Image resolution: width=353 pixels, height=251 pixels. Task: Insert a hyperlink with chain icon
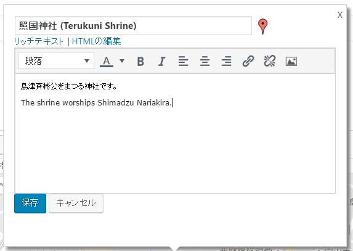(248, 61)
